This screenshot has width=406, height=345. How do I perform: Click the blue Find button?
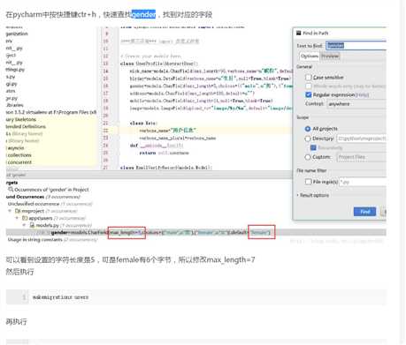364,212
